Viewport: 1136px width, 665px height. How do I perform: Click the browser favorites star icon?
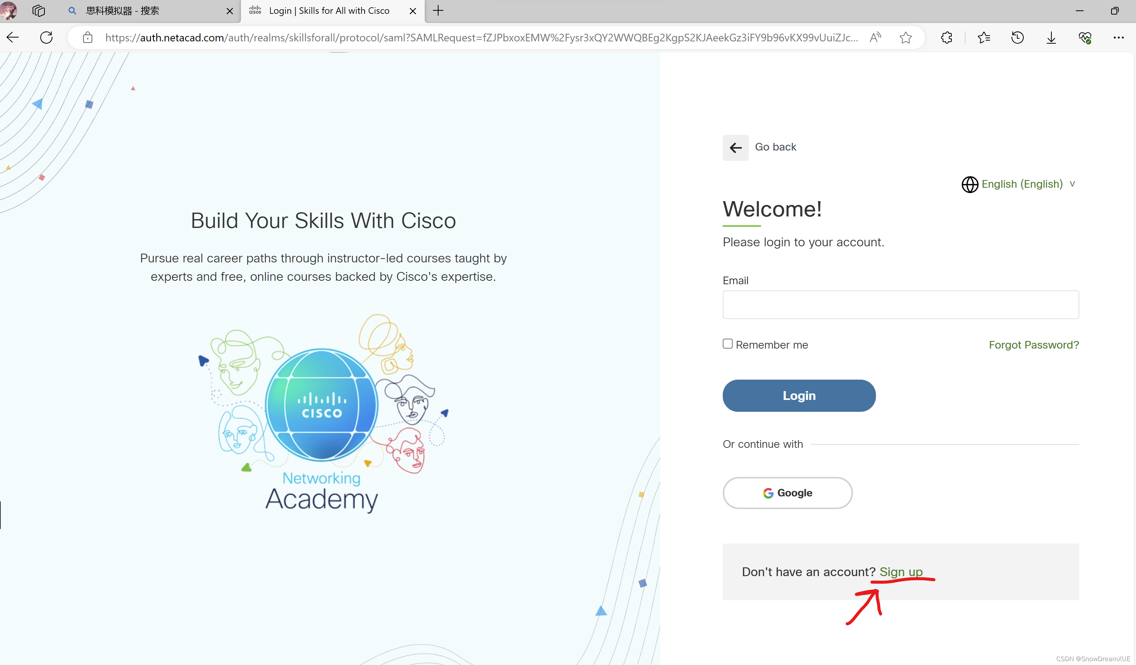(908, 37)
